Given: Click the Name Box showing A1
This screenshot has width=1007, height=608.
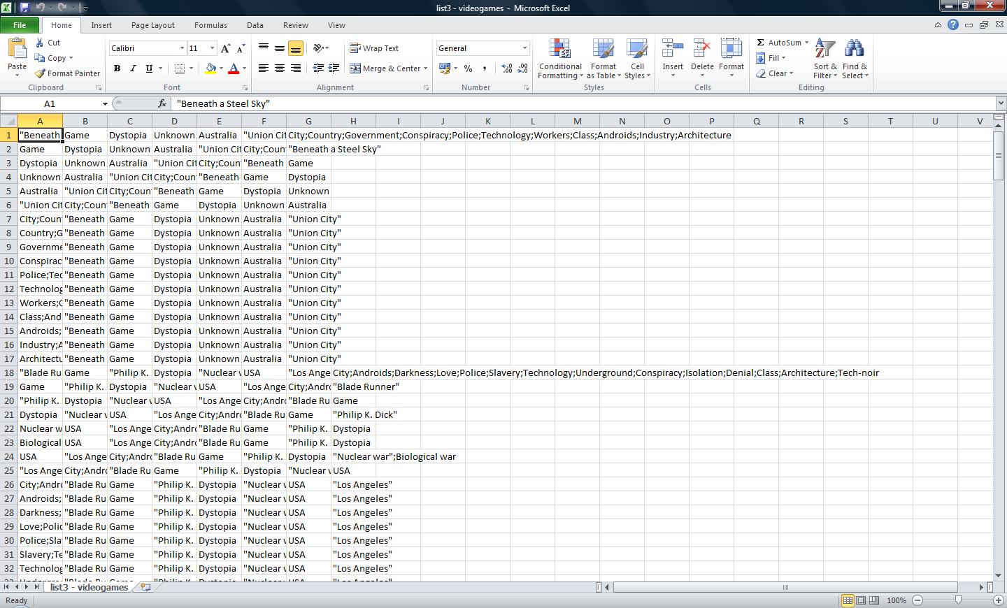Looking at the screenshot, I should (50, 103).
